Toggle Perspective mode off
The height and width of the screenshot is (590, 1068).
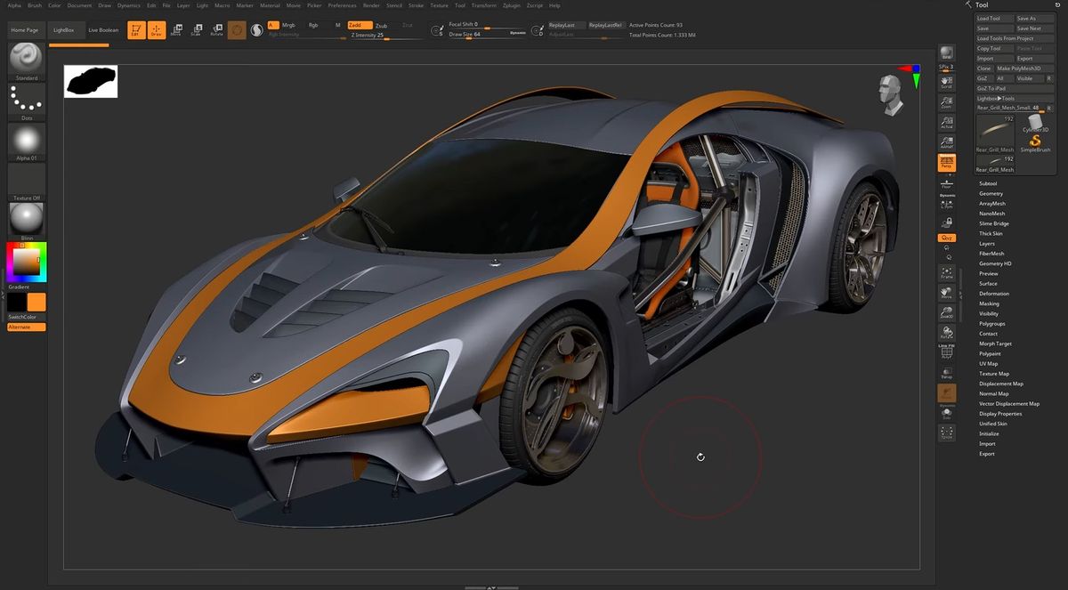[947, 163]
